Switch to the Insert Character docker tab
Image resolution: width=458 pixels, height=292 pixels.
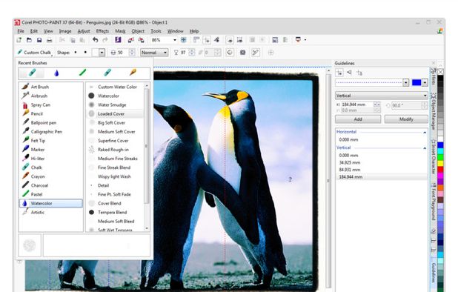click(434, 156)
